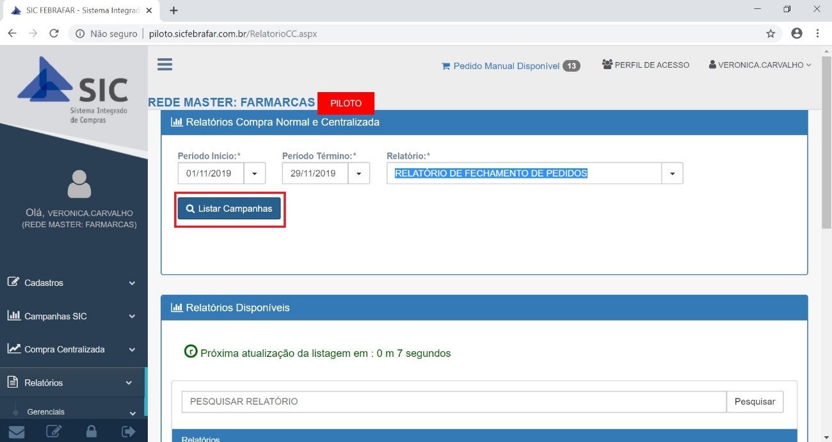Expand the Compra Centralizada sidebar menu

pos(70,349)
